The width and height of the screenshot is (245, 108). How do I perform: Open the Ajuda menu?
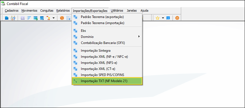tap(144, 11)
